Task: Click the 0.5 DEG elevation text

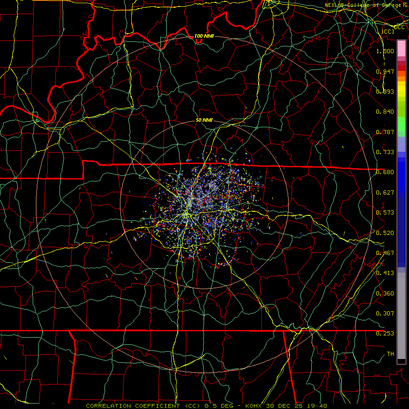Action: (x=219, y=406)
